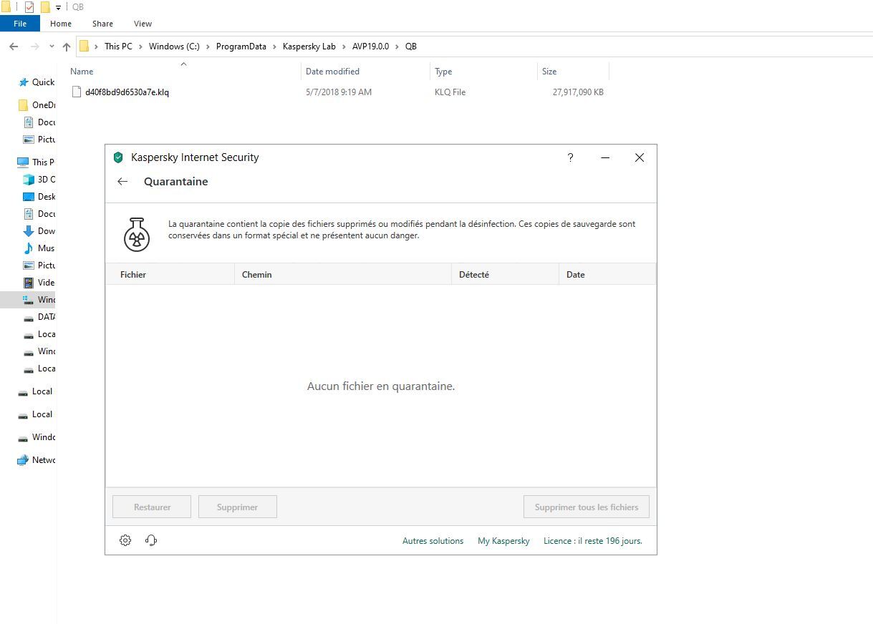Click the Properties checkmark in quick access toolbar

click(29, 7)
